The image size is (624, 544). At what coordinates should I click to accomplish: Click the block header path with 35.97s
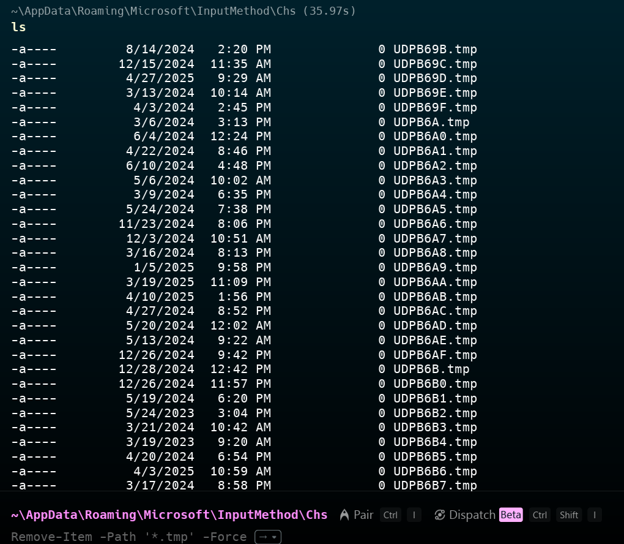click(x=184, y=10)
